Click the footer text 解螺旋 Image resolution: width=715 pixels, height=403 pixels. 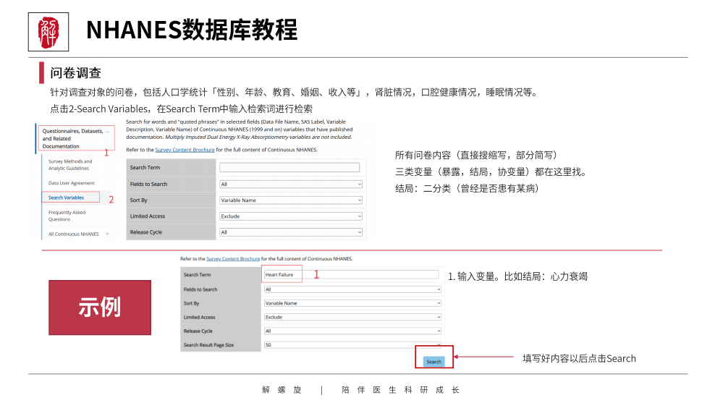pyautogui.click(x=282, y=390)
